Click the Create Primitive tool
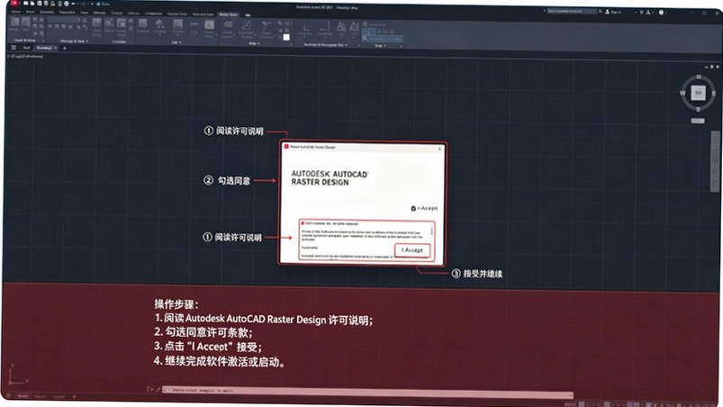This screenshot has width=723, height=407. point(267,30)
